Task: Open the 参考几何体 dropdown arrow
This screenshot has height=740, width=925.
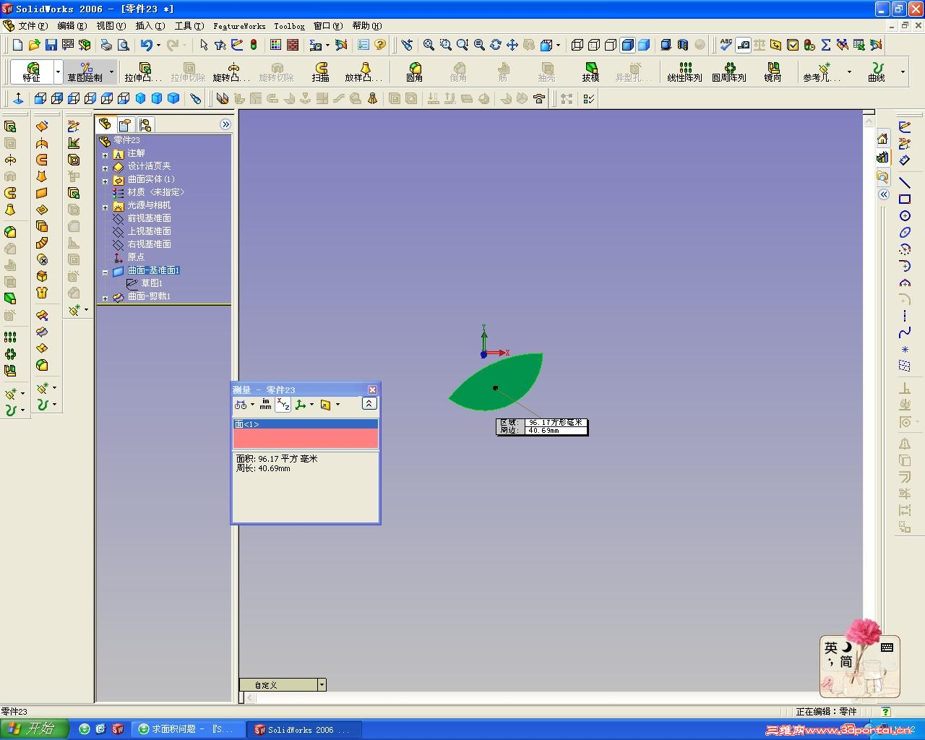Action: click(849, 72)
